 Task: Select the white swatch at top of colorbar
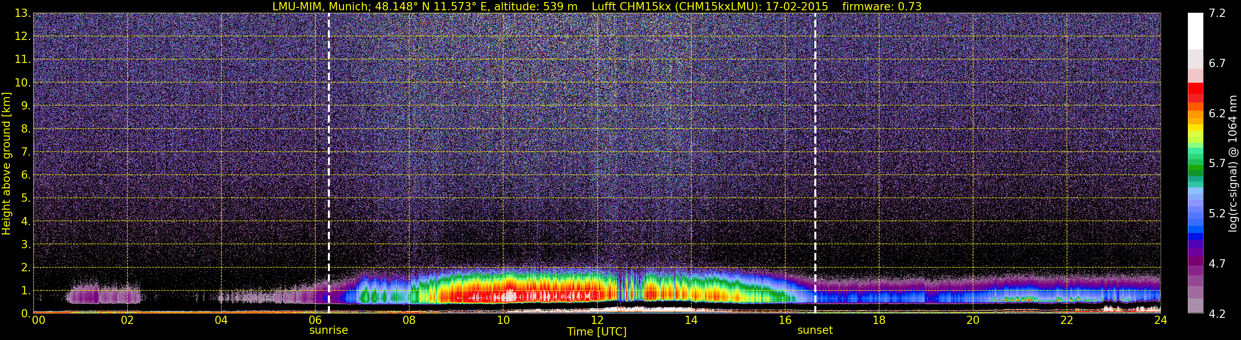(1195, 31)
